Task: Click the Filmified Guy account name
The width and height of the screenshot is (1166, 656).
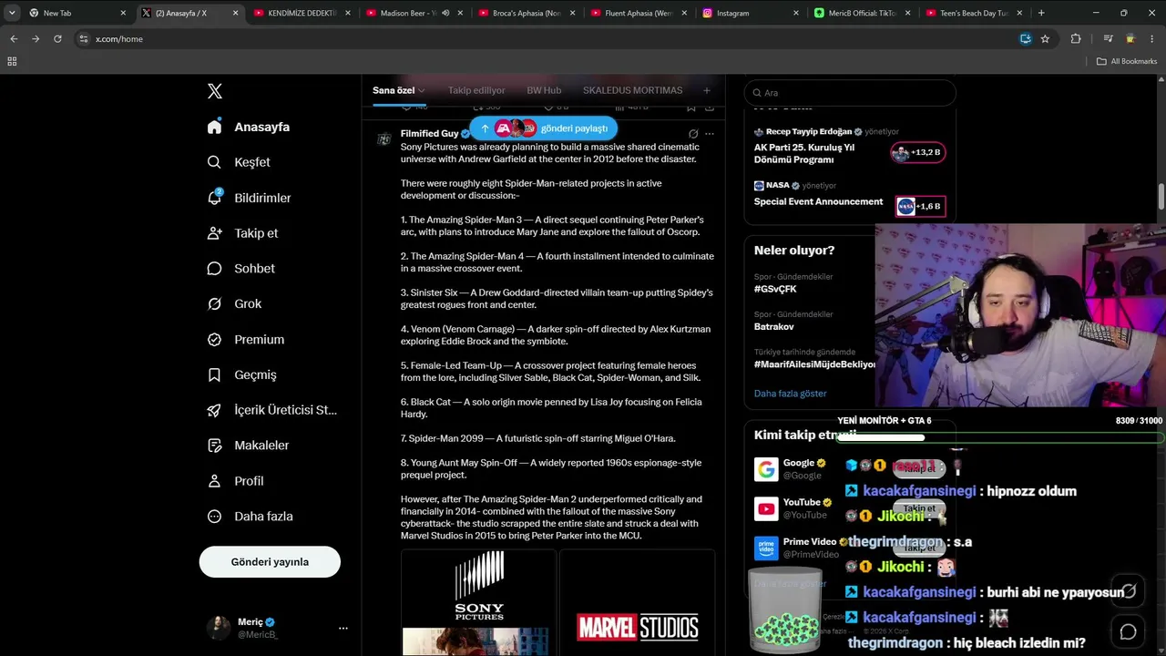Action: coord(430,134)
